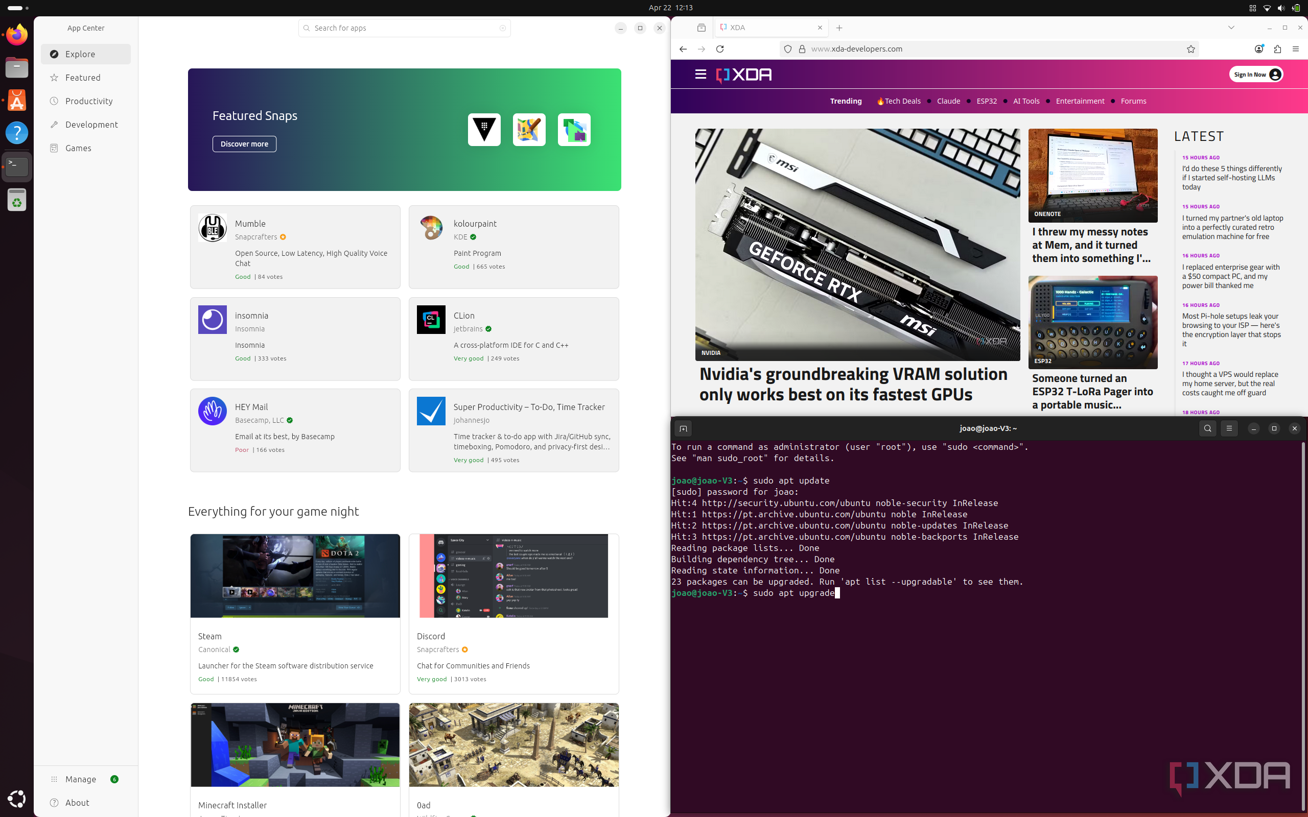Open the Firefox account icon
Viewport: 1308px width, 817px height.
1259,49
